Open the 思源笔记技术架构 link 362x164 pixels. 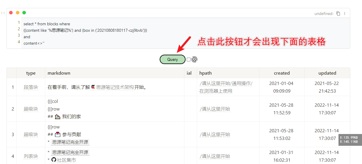point(115,87)
